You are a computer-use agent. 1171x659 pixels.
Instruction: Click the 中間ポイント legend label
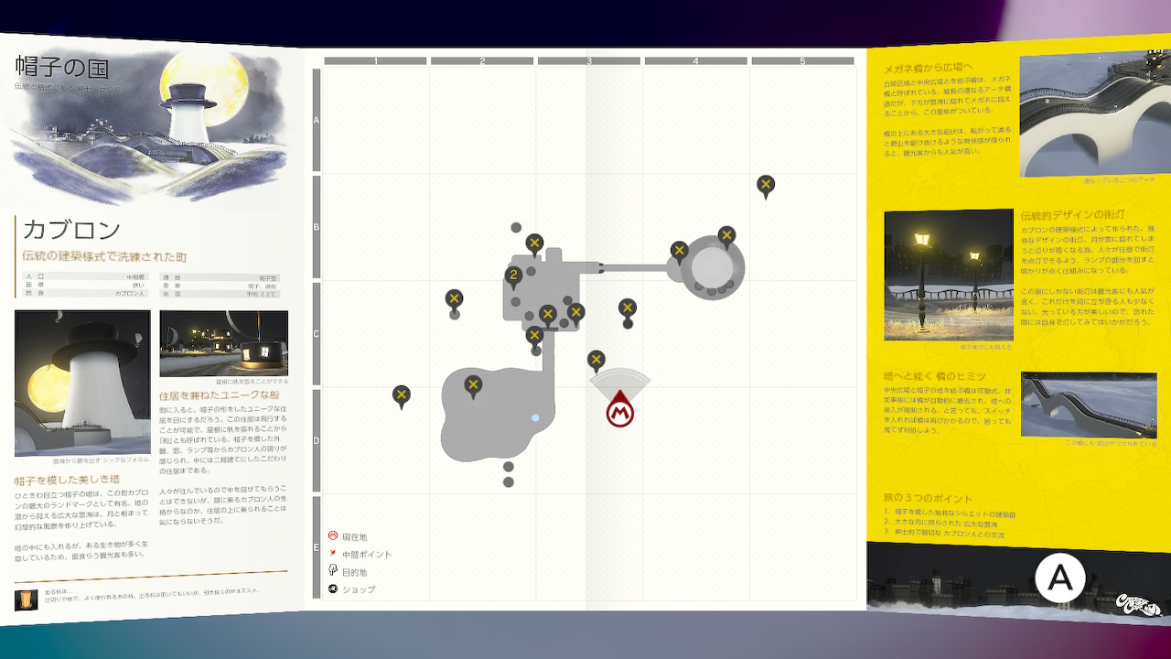point(367,555)
